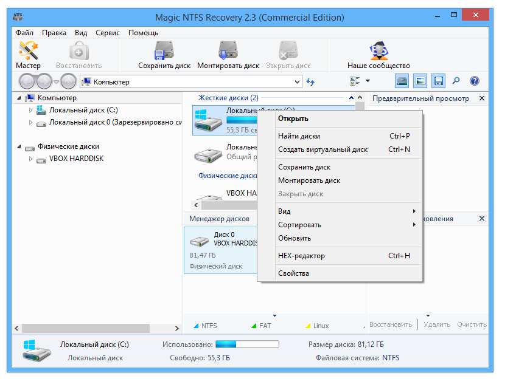This screenshot has width=516, height=384.
Task: Open Наше сообщество icon
Action: [x=378, y=50]
